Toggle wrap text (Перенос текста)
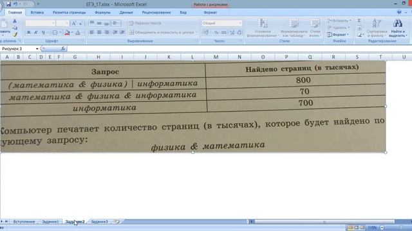The image size is (412, 231). tap(145, 23)
